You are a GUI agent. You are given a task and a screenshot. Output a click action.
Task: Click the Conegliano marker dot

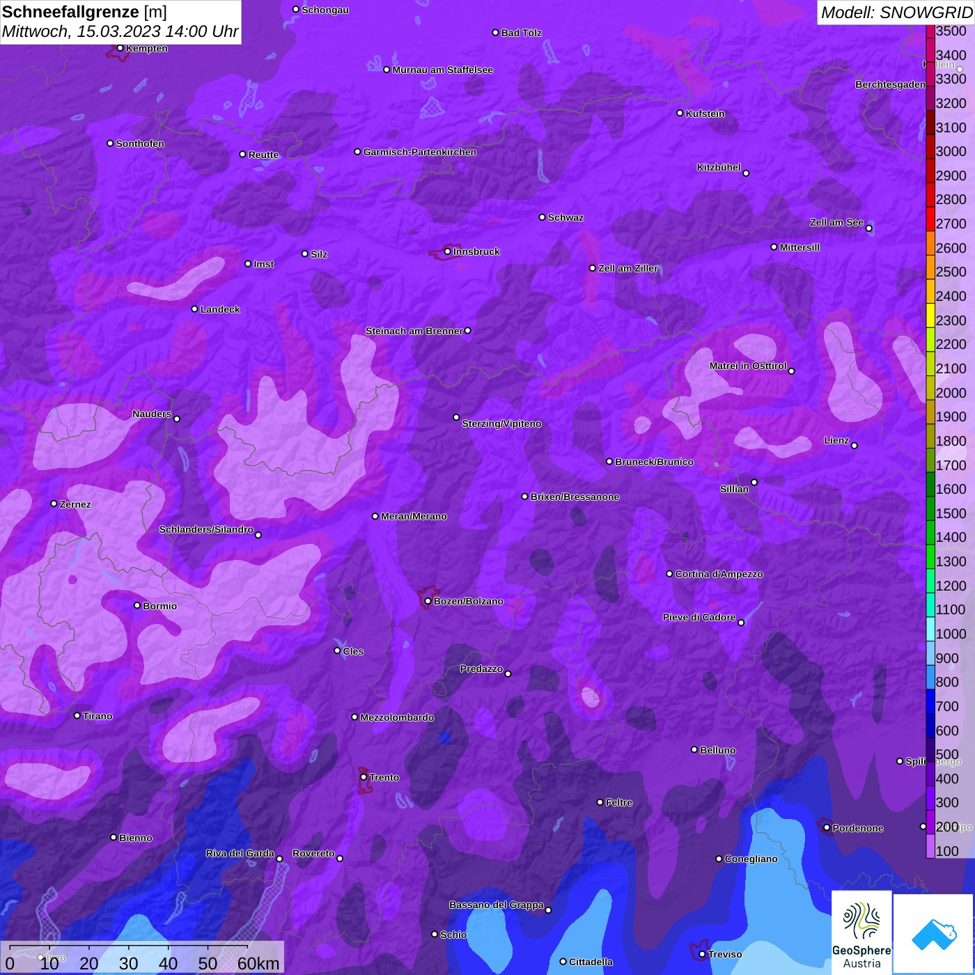click(719, 859)
